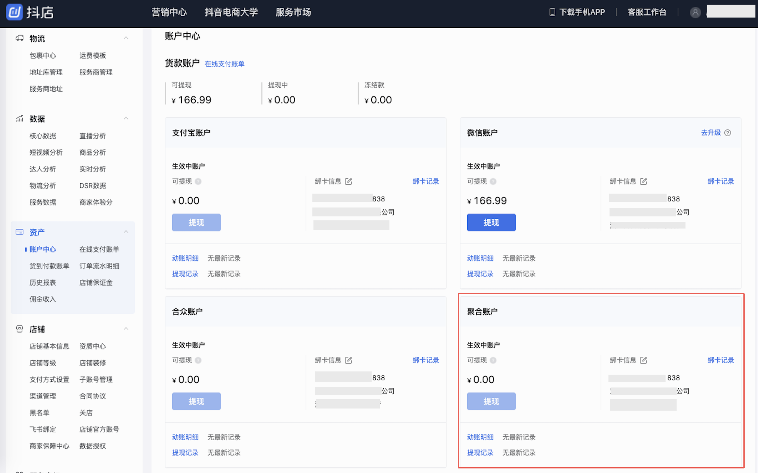Open 核心数据
The width and height of the screenshot is (758, 473).
pyautogui.click(x=43, y=136)
